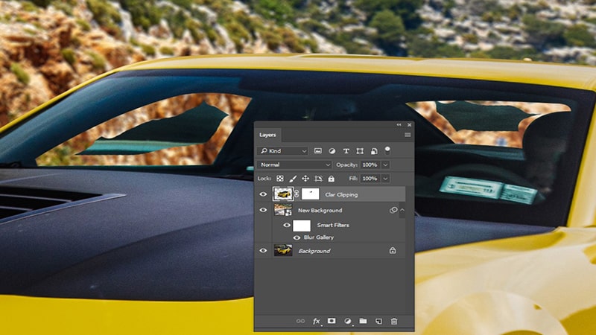
Task: Hide the Car Clipping layer
Action: coord(263,194)
